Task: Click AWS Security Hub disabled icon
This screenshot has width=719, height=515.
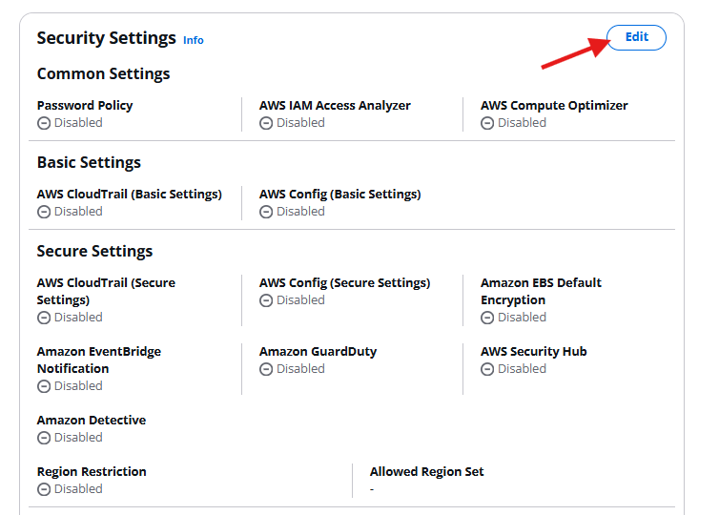Action: 487,369
